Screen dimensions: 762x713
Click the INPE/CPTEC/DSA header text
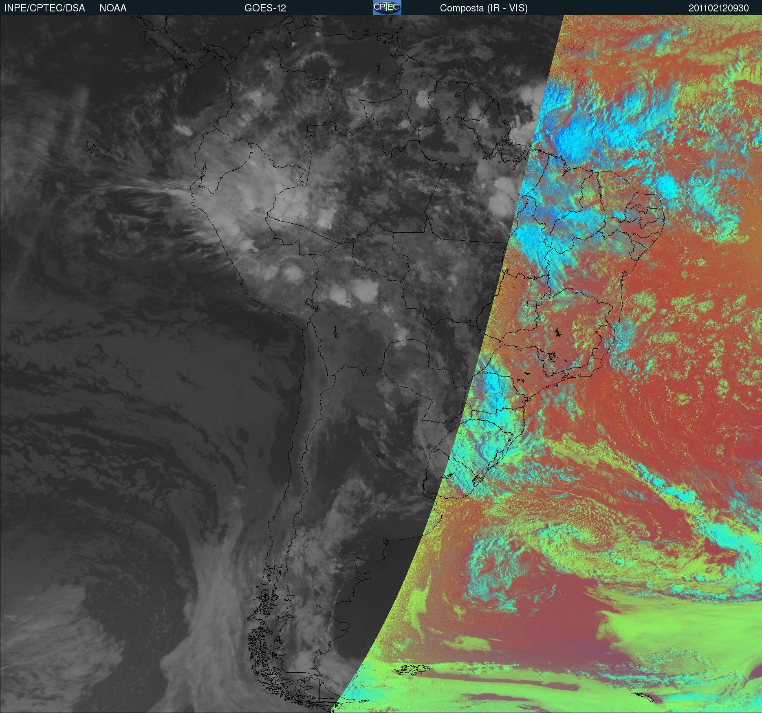[44, 8]
